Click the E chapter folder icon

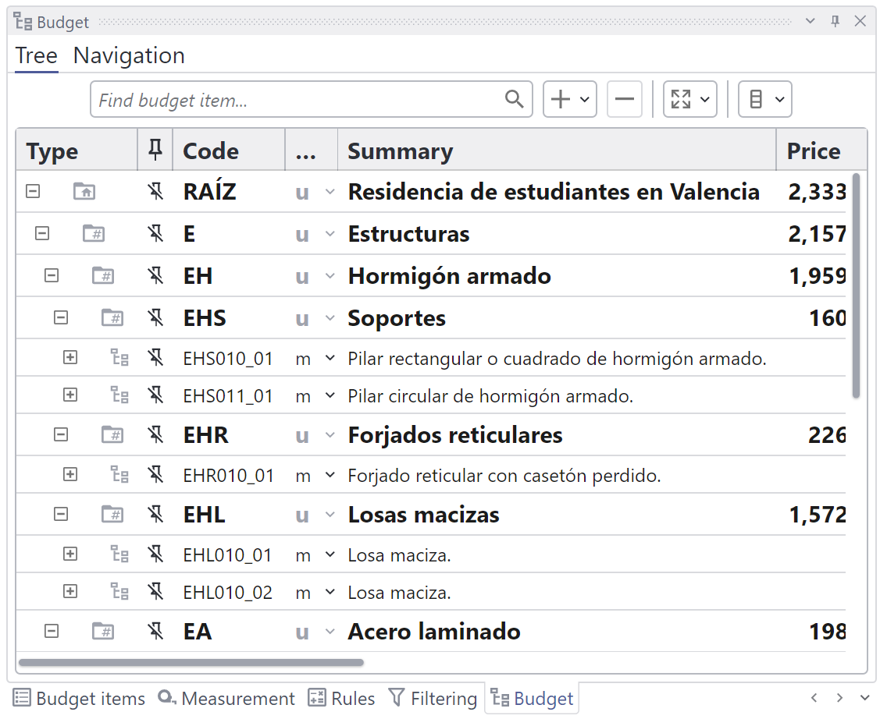[94, 233]
